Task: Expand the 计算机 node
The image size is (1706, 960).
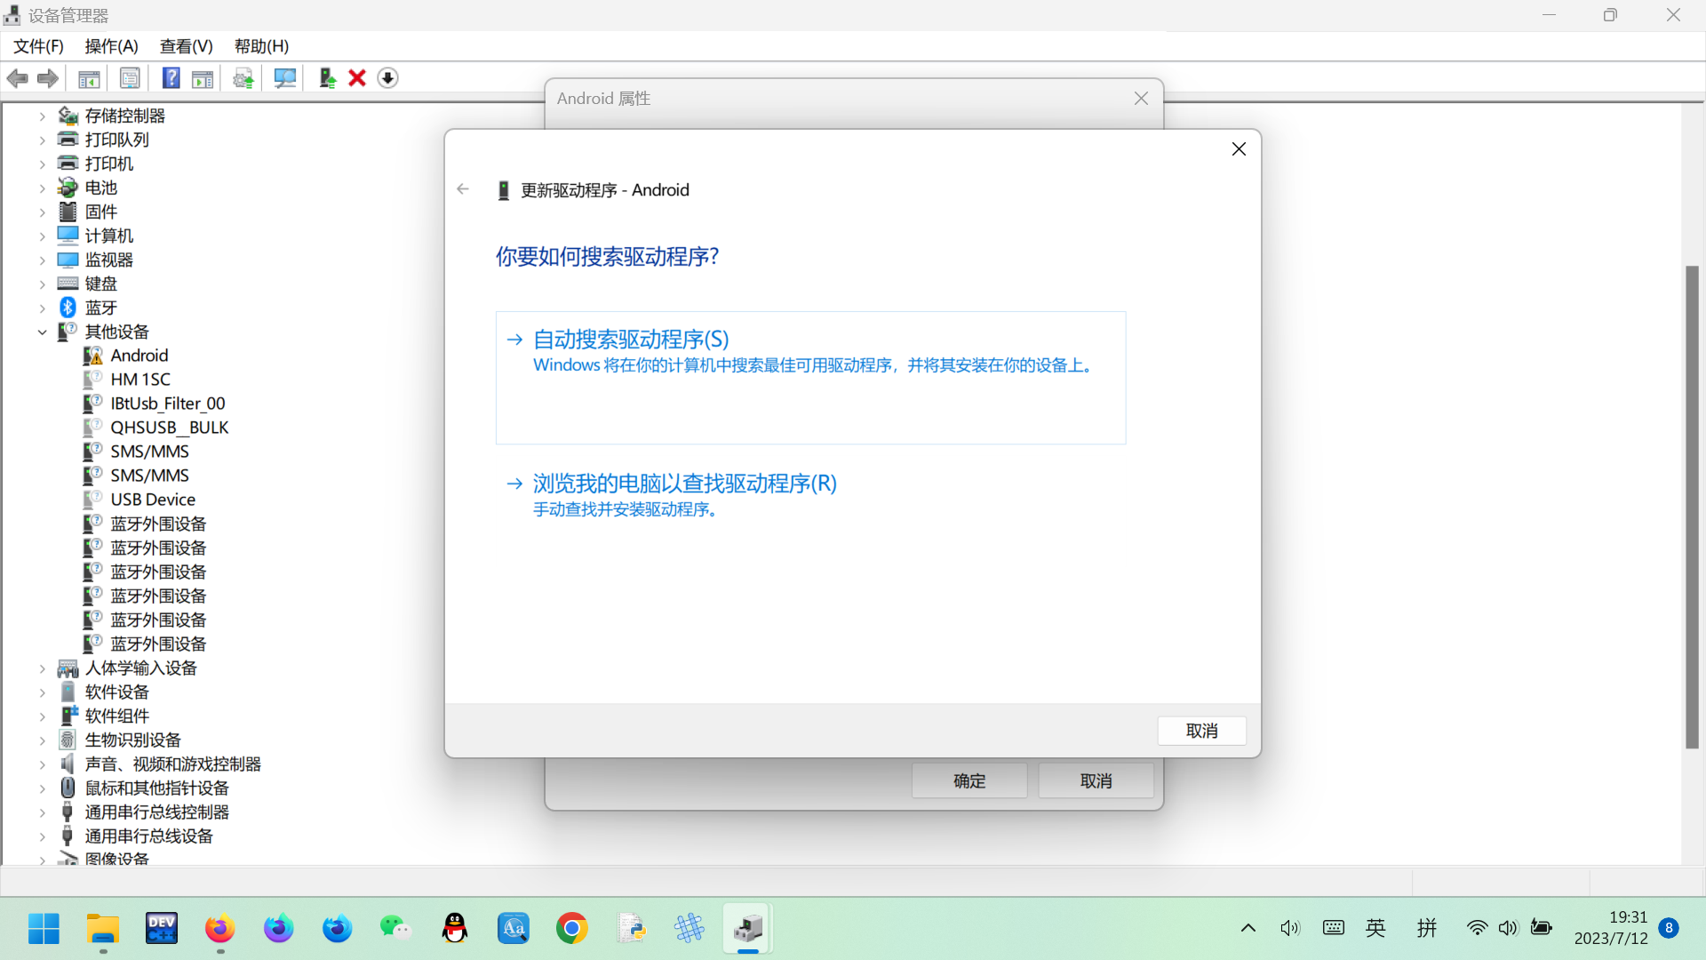Action: pyautogui.click(x=42, y=236)
